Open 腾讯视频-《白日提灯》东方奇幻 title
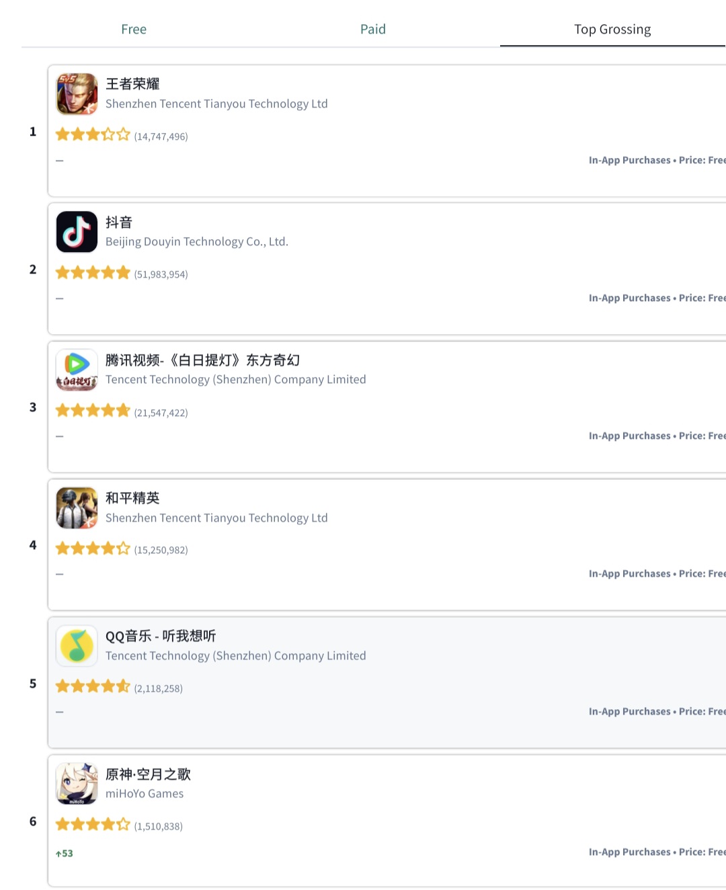Viewport: 726px width, 890px height. (202, 360)
